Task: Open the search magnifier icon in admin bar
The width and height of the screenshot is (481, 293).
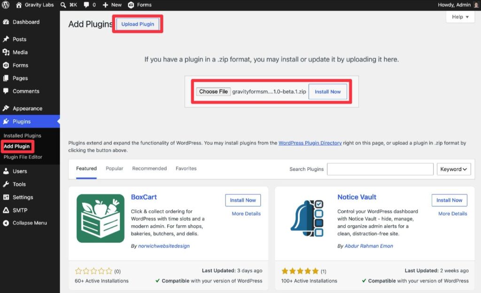Action: (x=63, y=5)
